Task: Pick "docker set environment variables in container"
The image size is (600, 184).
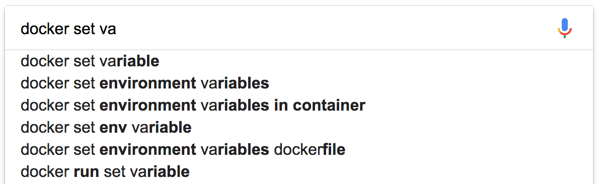Action: click(298, 105)
